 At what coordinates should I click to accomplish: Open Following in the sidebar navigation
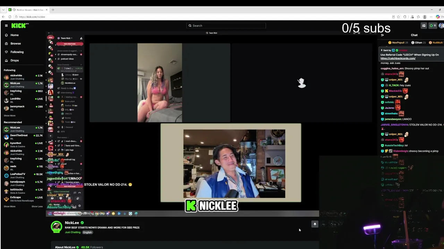[24, 52]
